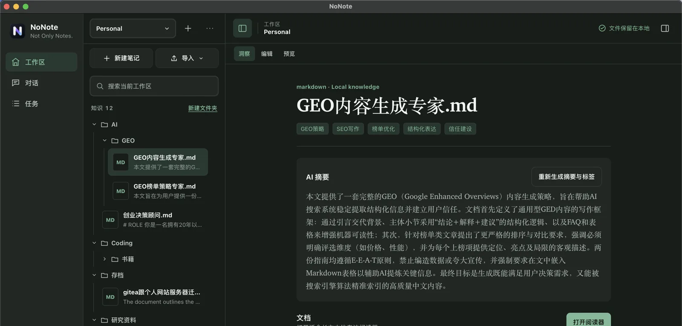
Task: Click the GEO策略 tag
Action: pos(312,129)
